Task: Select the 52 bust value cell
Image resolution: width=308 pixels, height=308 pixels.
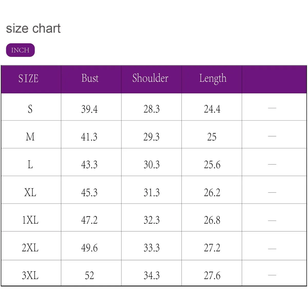Action: click(x=89, y=275)
